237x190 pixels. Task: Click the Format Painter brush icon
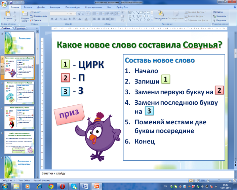15,20
